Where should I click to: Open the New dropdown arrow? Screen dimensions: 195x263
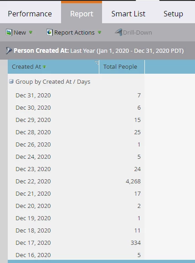(x=31, y=32)
